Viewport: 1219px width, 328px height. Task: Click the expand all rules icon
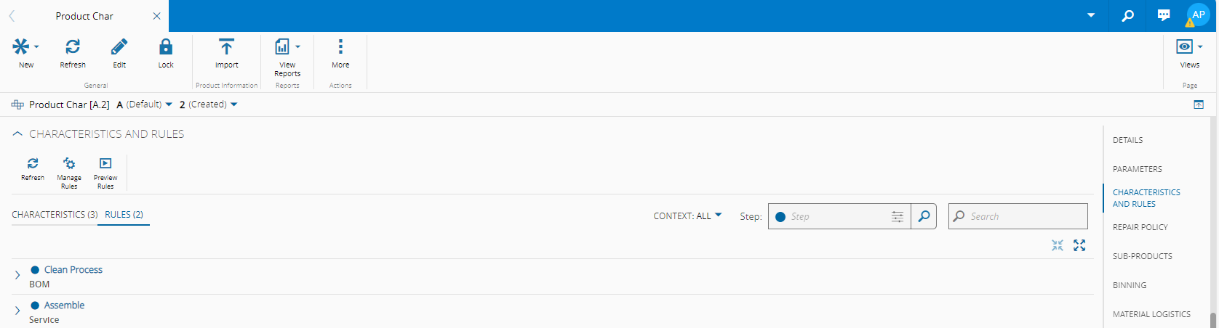1079,245
